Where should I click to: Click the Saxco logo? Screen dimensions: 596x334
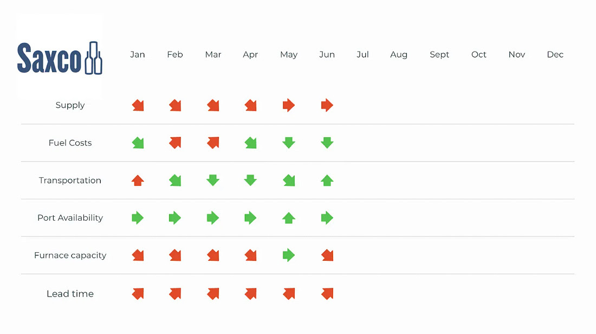coord(60,57)
